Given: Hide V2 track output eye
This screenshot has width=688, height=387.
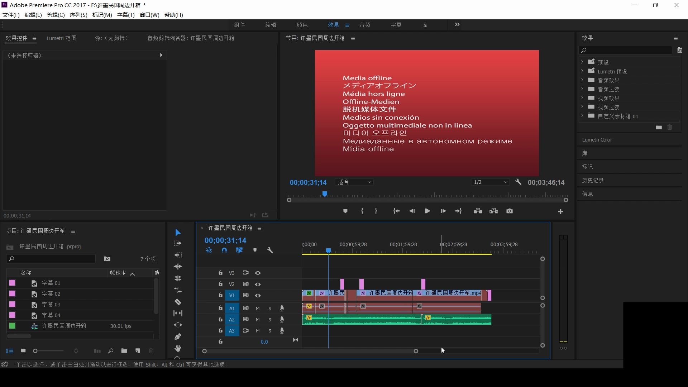Looking at the screenshot, I should [258, 284].
